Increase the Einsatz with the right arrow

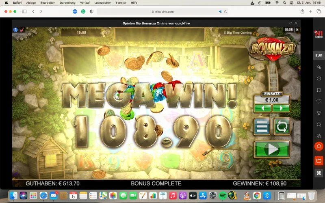(x=281, y=108)
